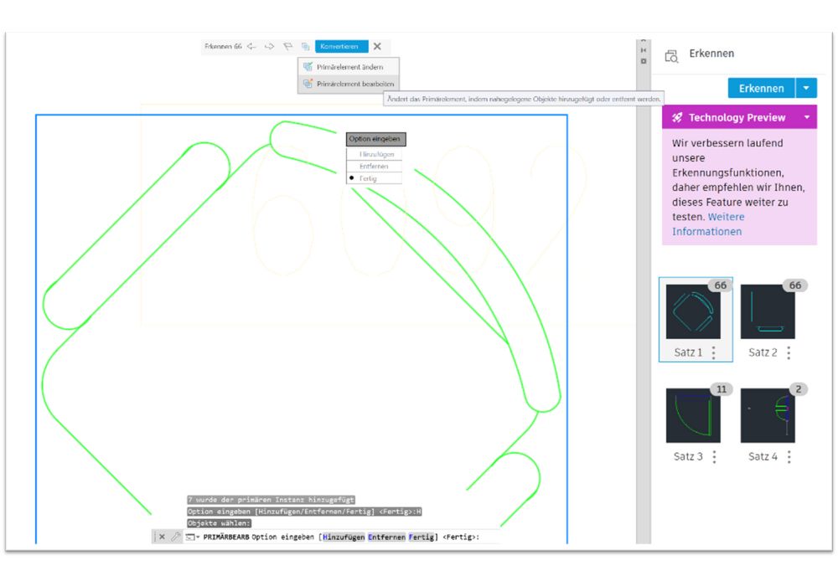Open the Erkennen button dropdown arrow
The height and width of the screenshot is (586, 838).
[x=805, y=88]
